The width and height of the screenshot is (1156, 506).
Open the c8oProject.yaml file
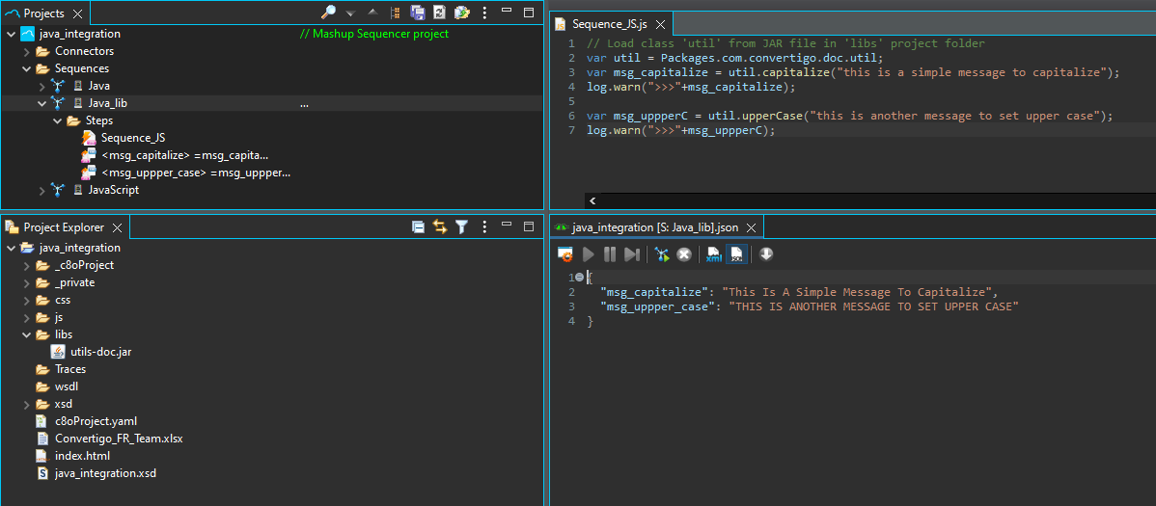(x=96, y=421)
